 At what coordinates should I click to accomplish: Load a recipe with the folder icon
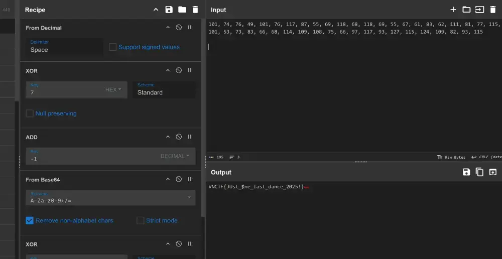click(x=182, y=10)
